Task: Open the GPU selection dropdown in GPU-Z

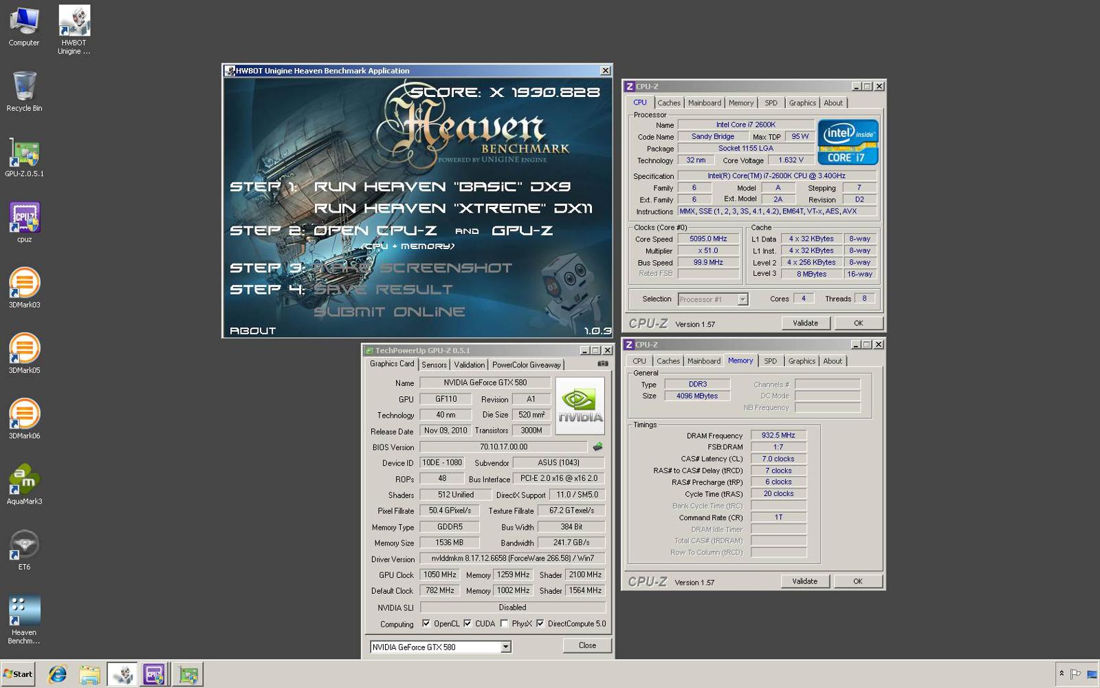Action: click(x=505, y=647)
